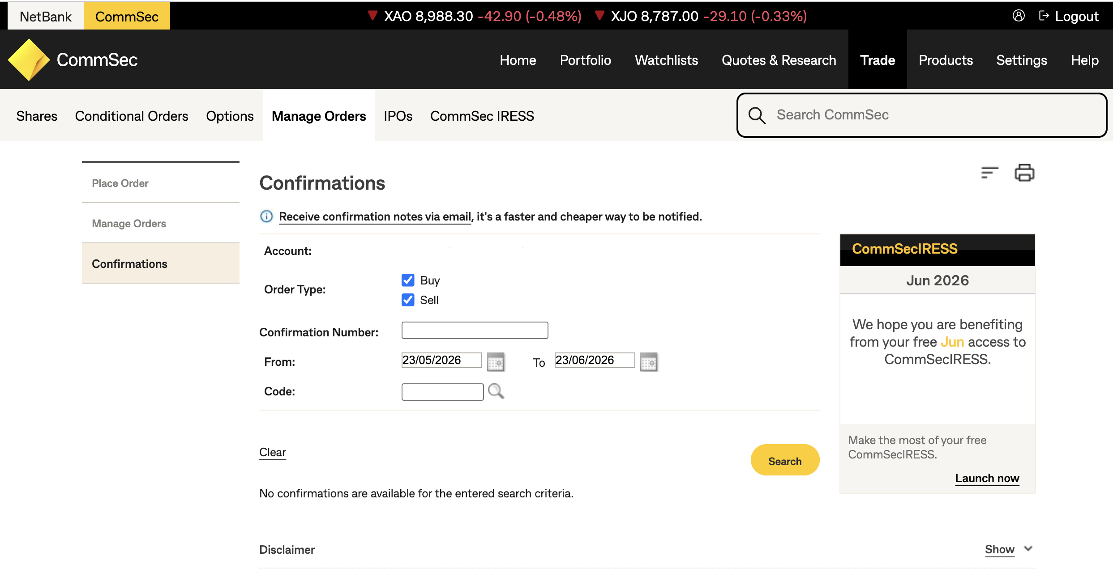Viewport: 1113px width, 577px height.
Task: Click the printer icon
Action: pyautogui.click(x=1024, y=173)
